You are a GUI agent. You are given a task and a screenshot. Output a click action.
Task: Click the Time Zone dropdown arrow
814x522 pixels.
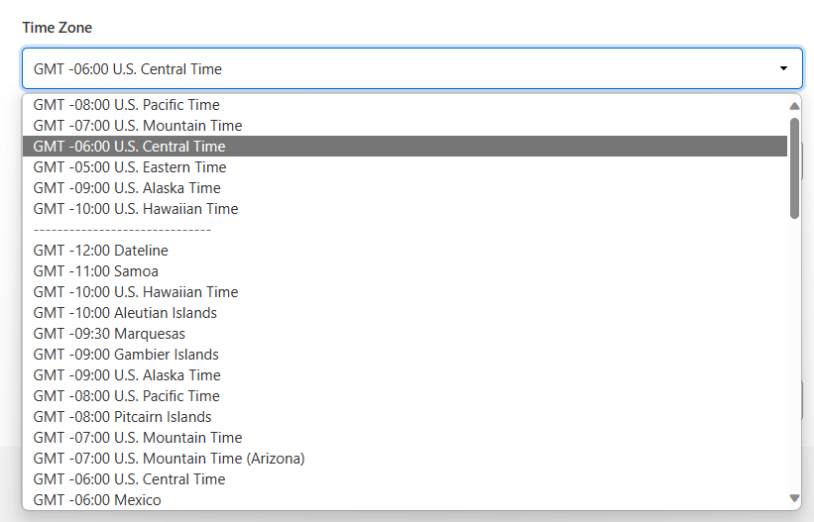click(783, 68)
